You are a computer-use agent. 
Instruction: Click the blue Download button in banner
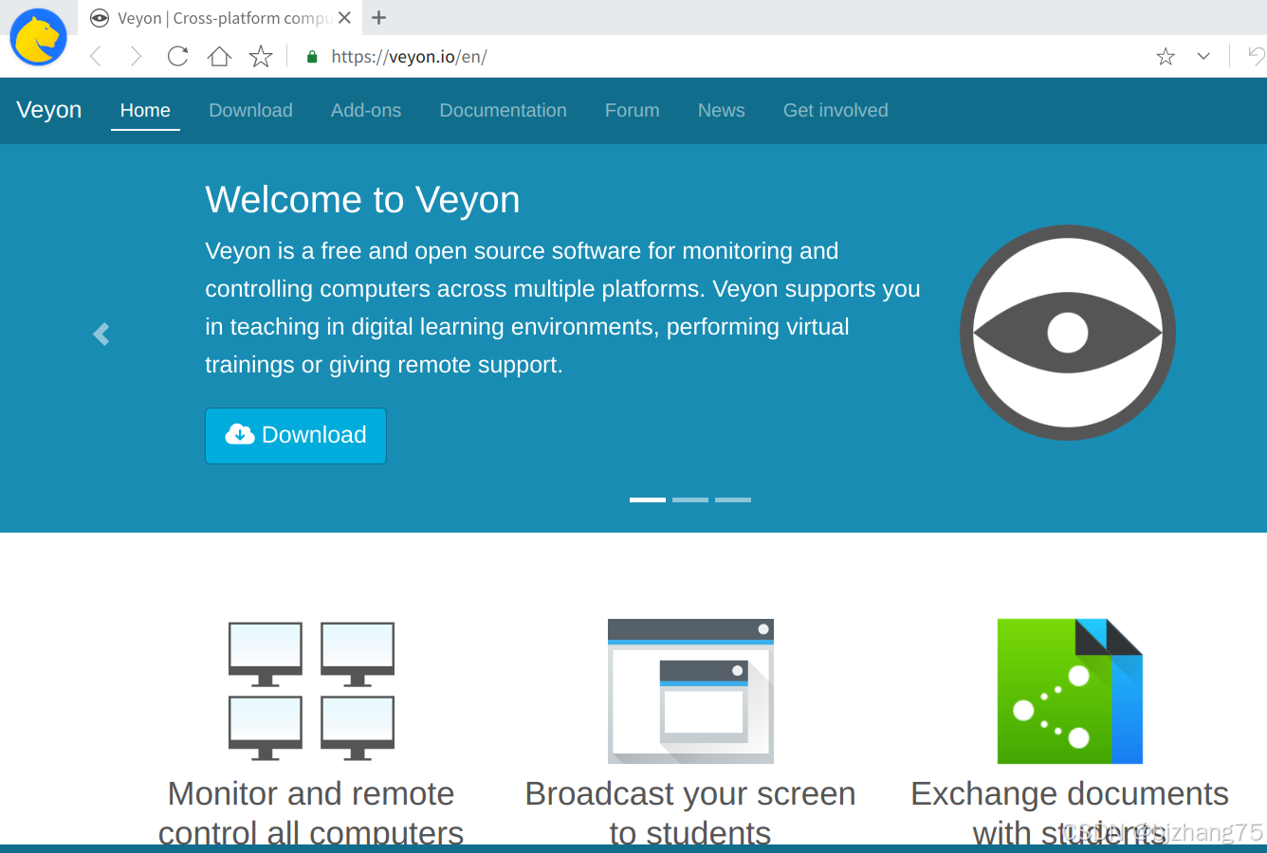(296, 436)
